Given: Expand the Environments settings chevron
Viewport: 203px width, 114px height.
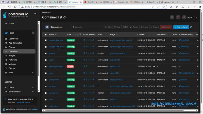Looking at the screenshot, I should click(x=33, y=92).
